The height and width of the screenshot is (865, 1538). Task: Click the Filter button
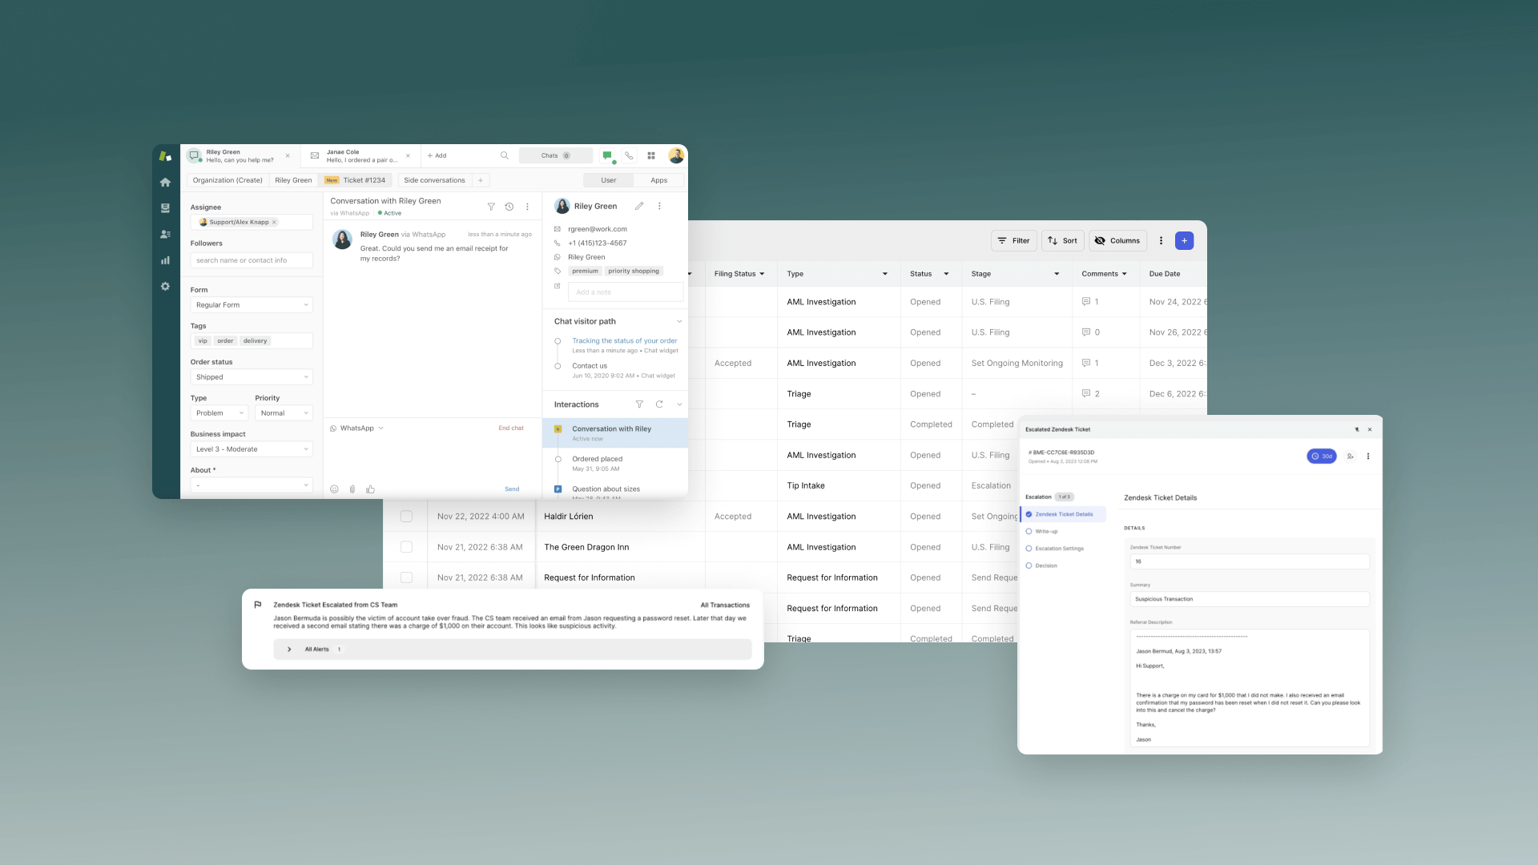pyautogui.click(x=1013, y=241)
